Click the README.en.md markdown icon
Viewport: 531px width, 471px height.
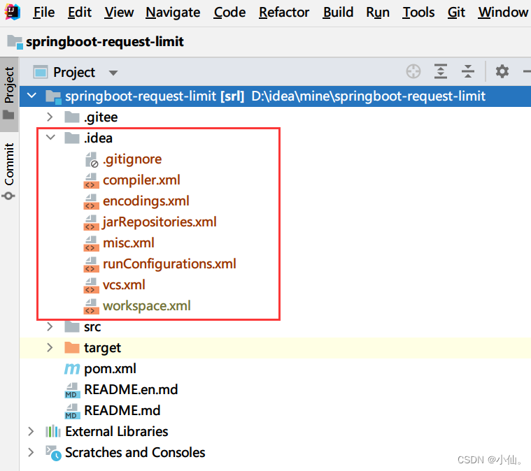click(x=72, y=390)
